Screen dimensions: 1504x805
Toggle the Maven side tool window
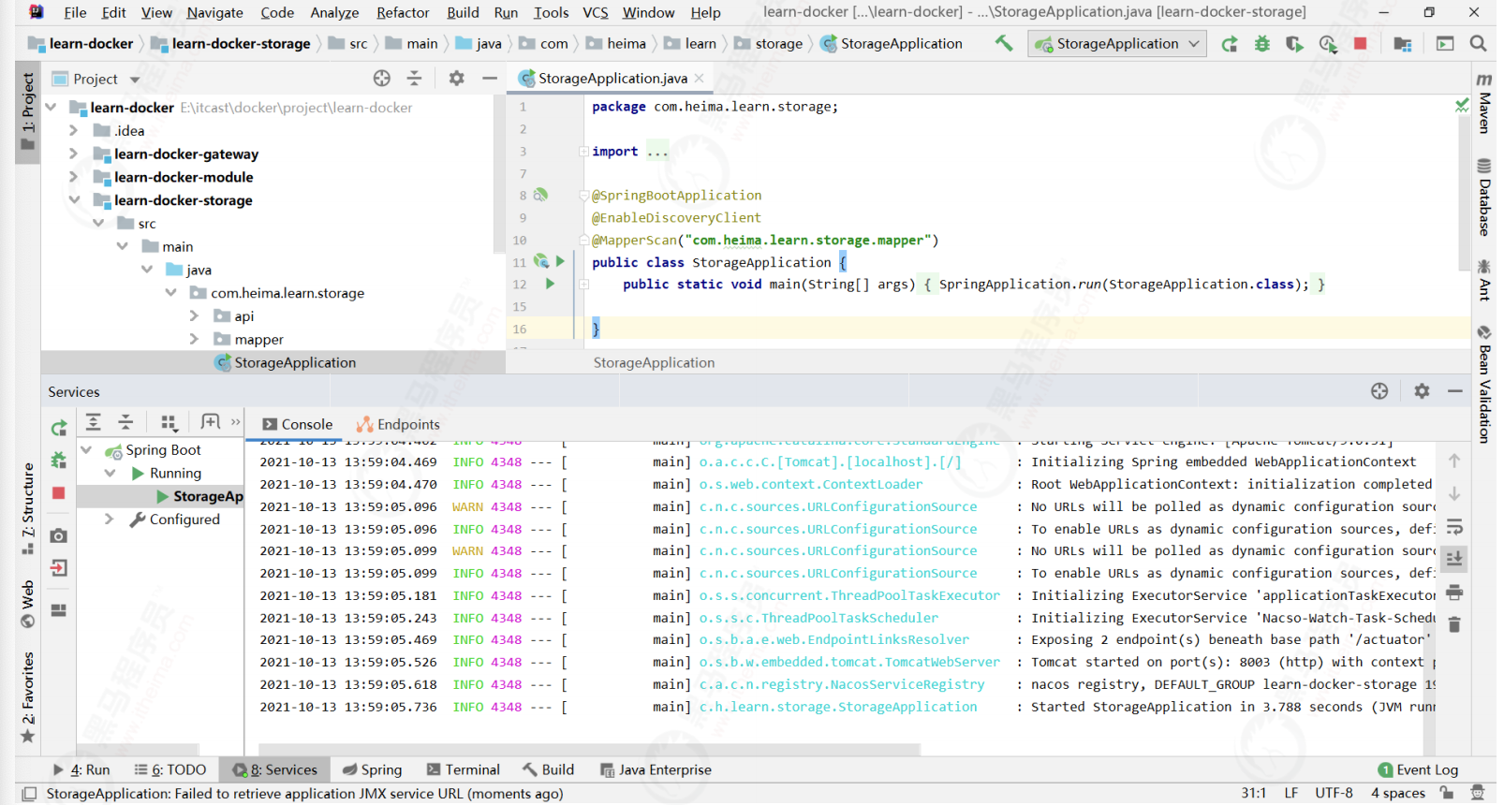pyautogui.click(x=1484, y=103)
